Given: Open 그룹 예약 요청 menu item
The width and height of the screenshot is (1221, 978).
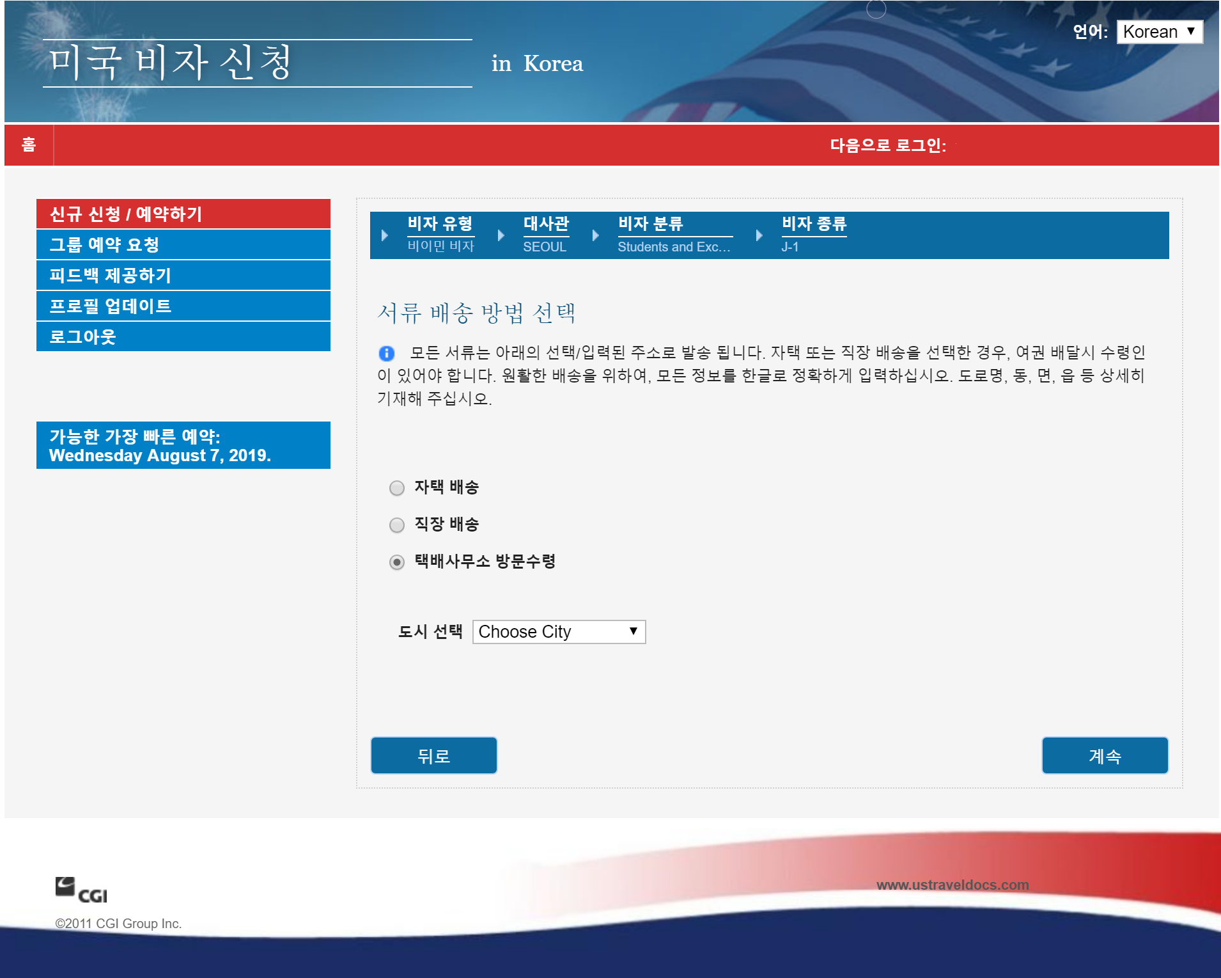Looking at the screenshot, I should coord(183,244).
